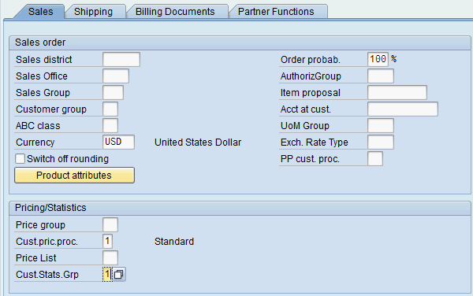
Task: Enable the Switch off rounding checkbox
Action: coord(20,159)
